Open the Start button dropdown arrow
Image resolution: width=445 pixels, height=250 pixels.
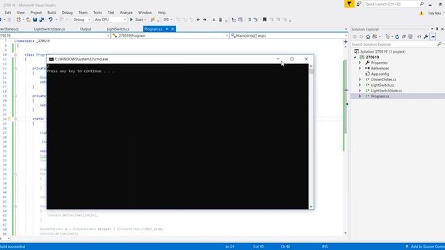pos(145,19)
